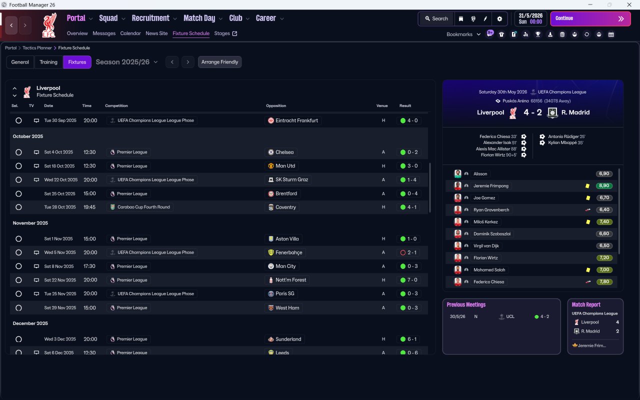
Task: Expand the Club menu dropdown
Action: pos(247,18)
